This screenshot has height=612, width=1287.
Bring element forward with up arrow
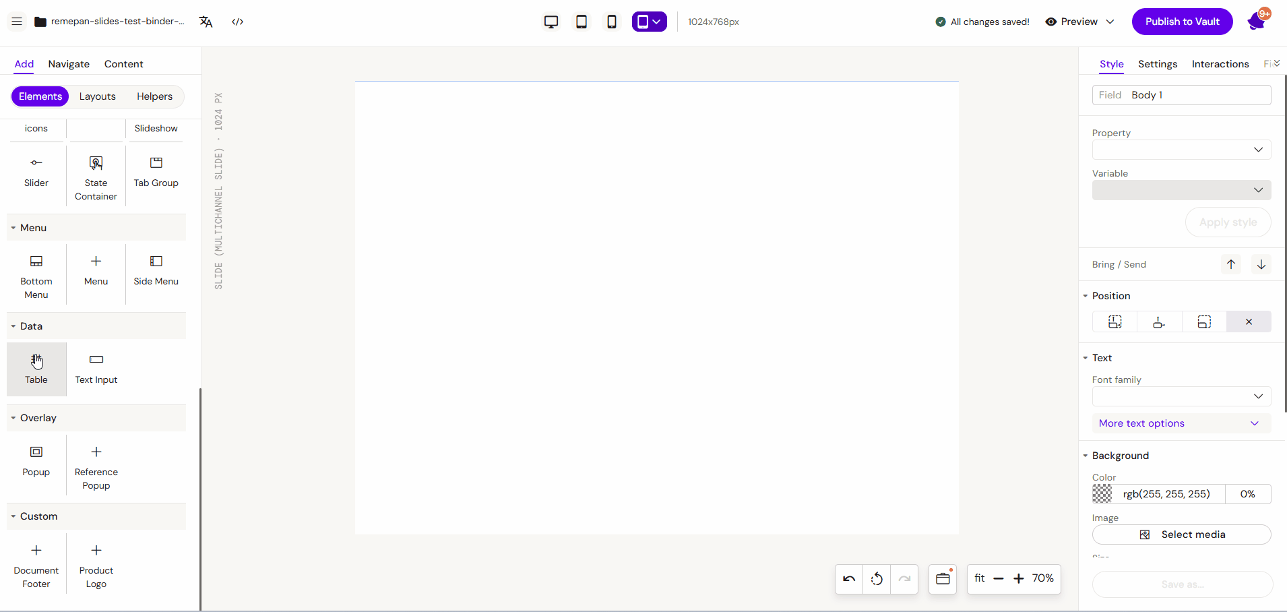(1231, 264)
